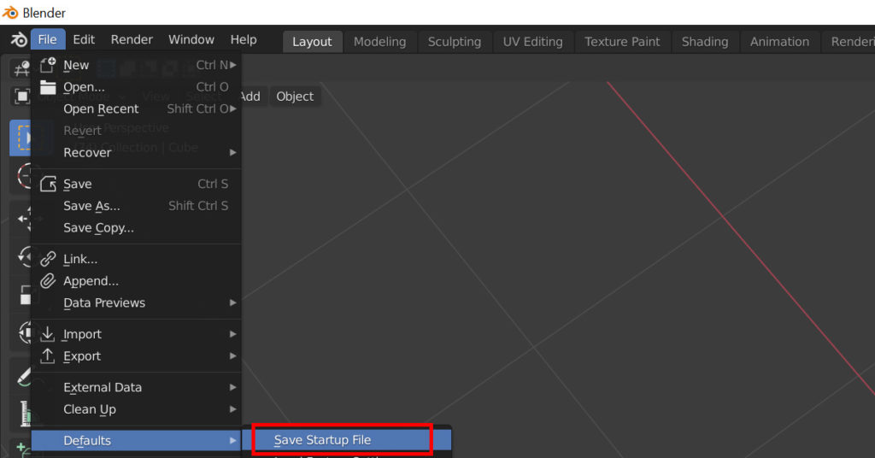Choose Save As... from the File menu
The image size is (875, 458).
(x=136, y=206)
